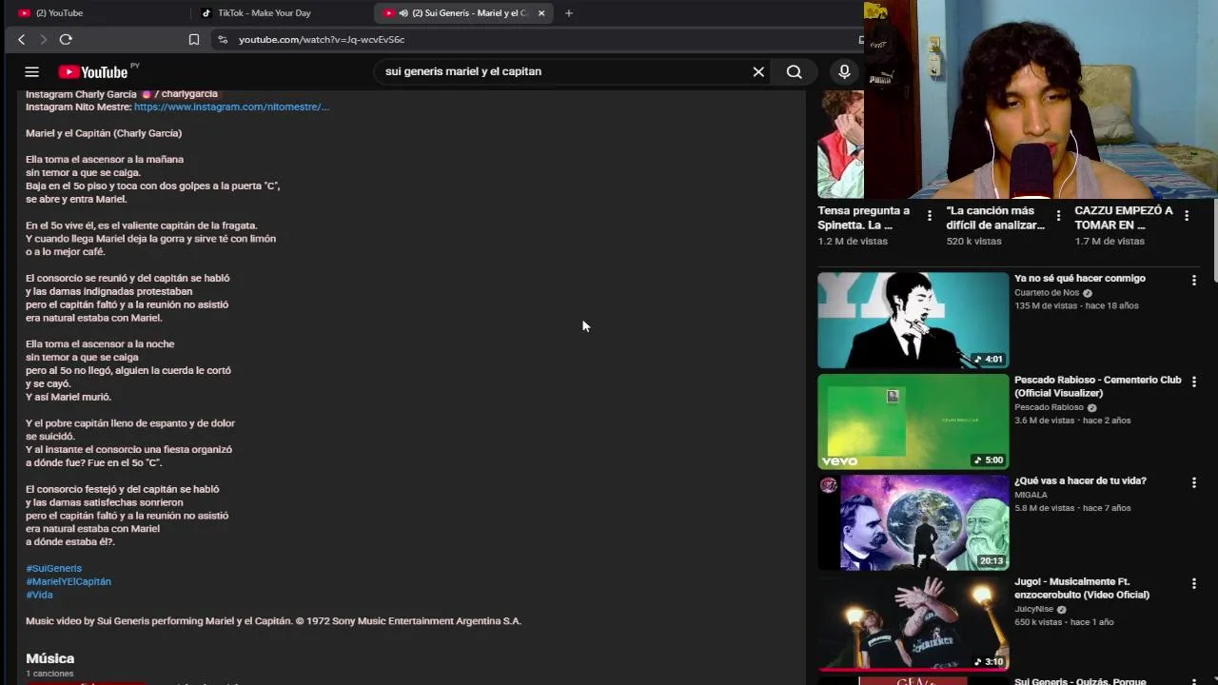Open the 'Ya no sé qué hacer conmigo' title
Image resolution: width=1218 pixels, height=685 pixels.
click(x=1079, y=278)
